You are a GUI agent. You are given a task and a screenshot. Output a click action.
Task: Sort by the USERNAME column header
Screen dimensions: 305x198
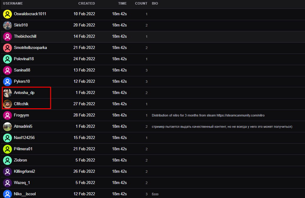13,3
